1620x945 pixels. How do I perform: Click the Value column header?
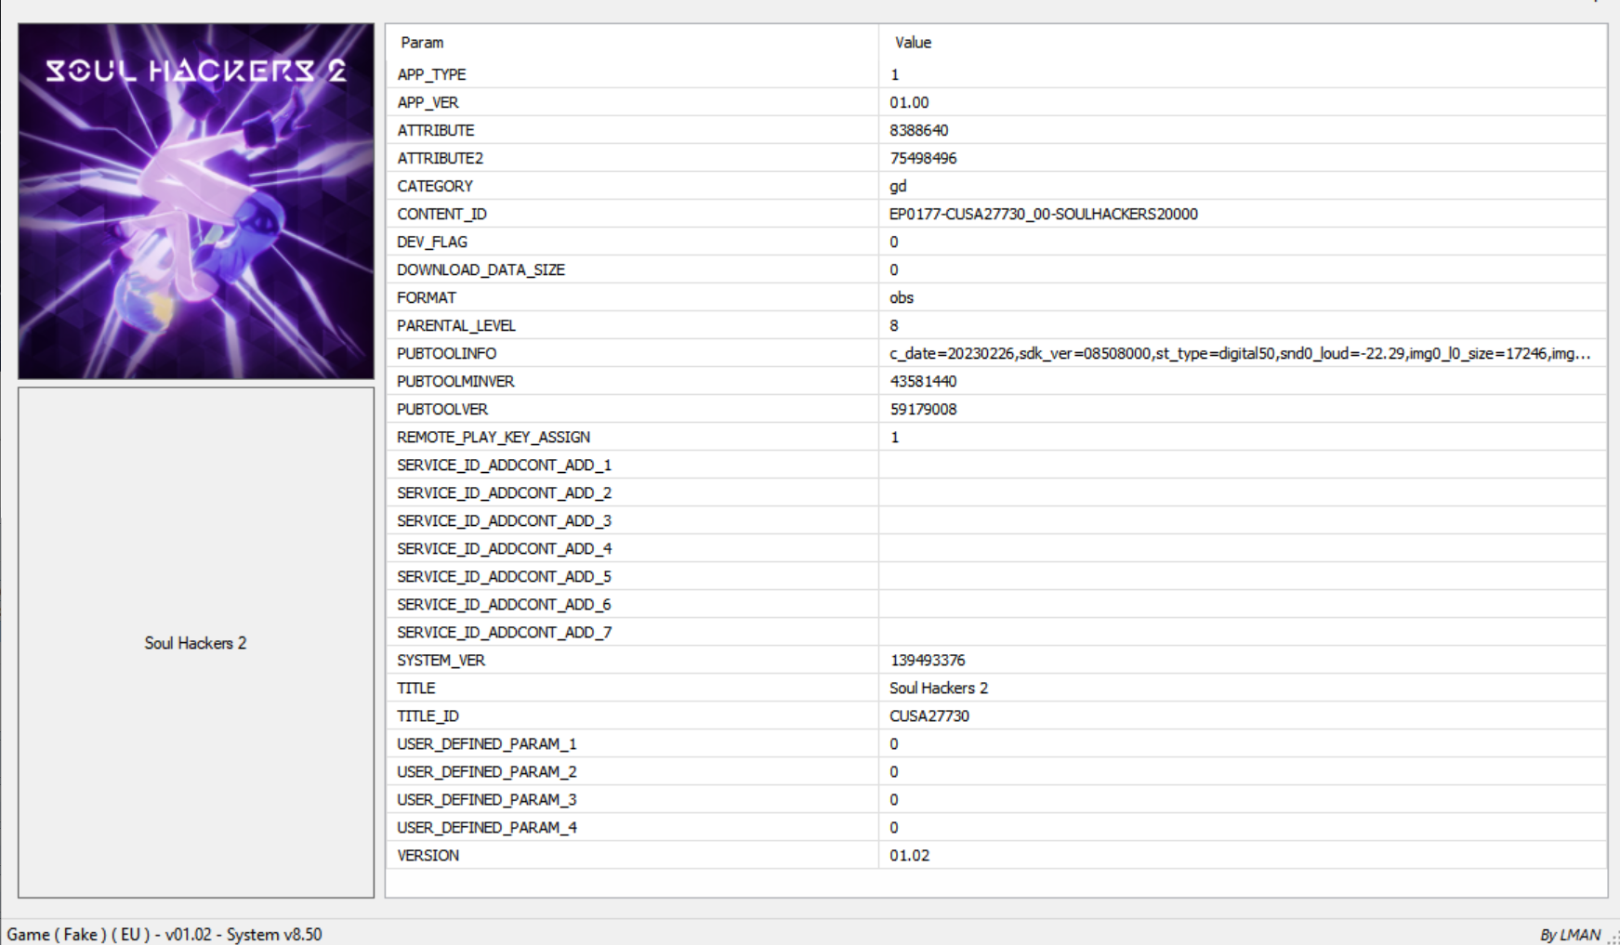[913, 43]
